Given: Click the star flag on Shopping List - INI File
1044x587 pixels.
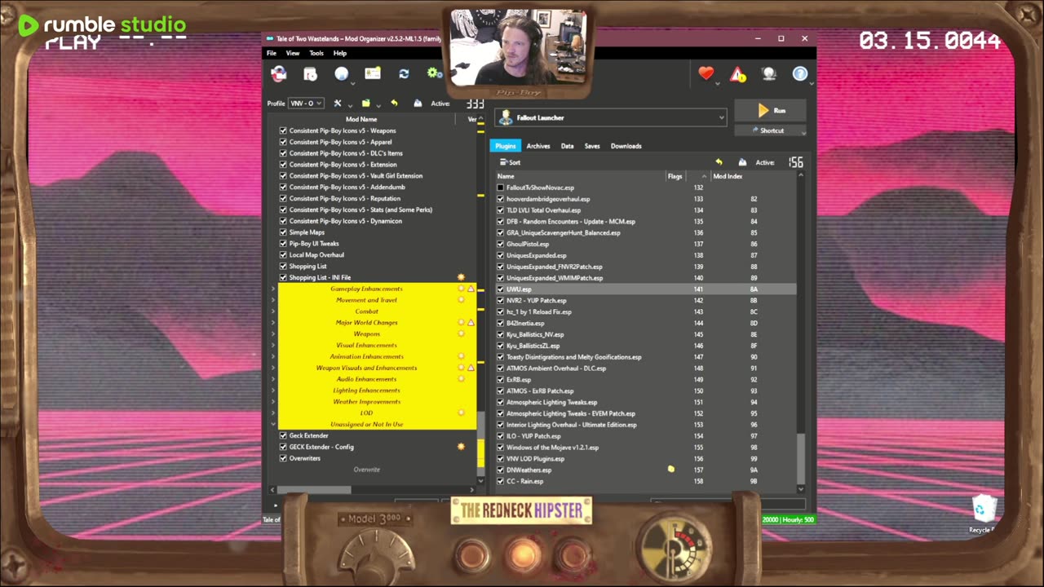Looking at the screenshot, I should 461,277.
